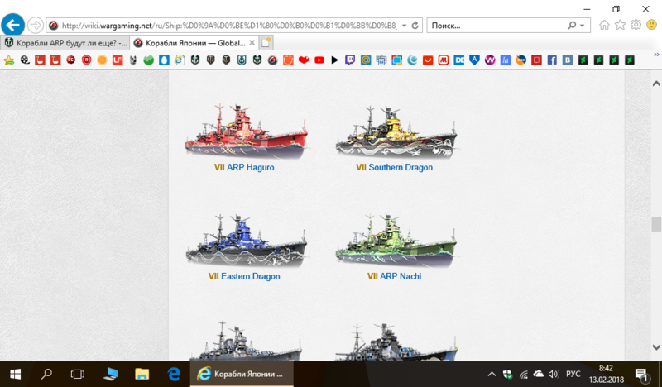Open the blue DE bookmark
The image size is (662, 387).
pos(459,60)
